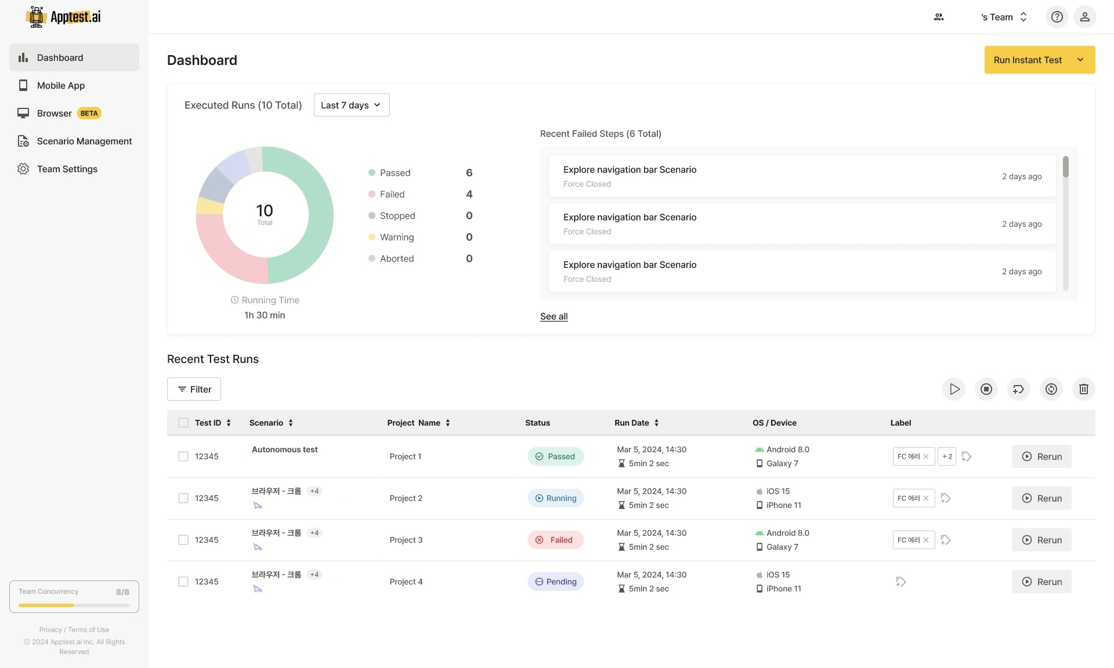
Task: Open Browser BETA in sidebar
Action: pyautogui.click(x=74, y=113)
